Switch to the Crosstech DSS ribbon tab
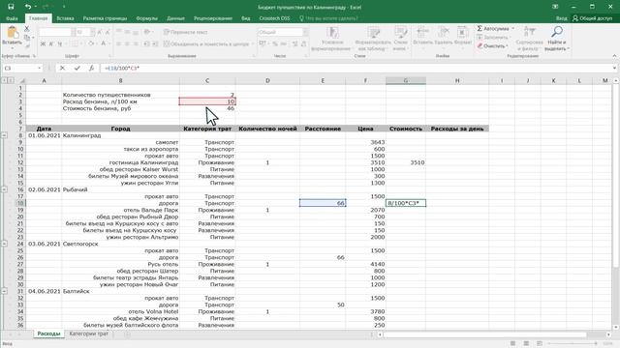Viewport: 620px width, 348px height. click(x=274, y=18)
